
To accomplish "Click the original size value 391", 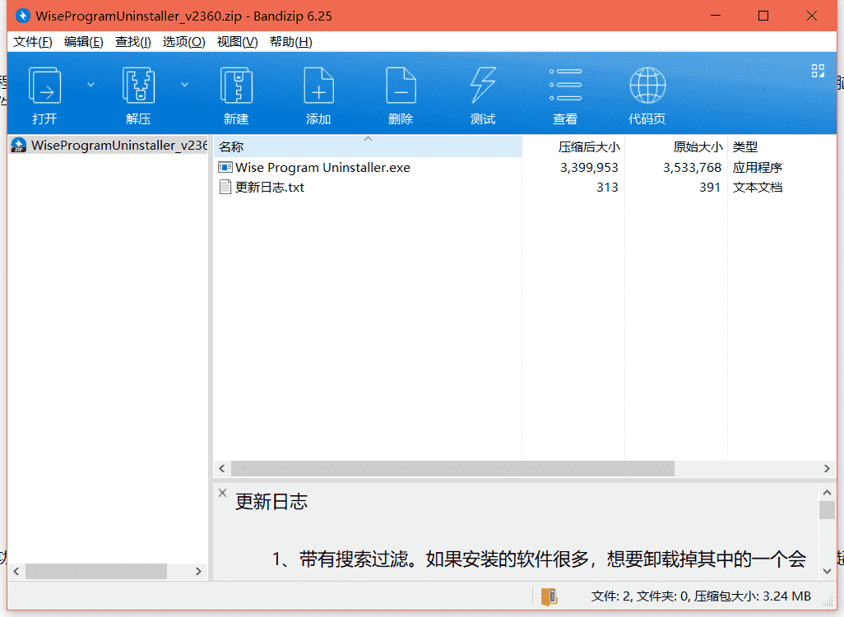I will point(710,187).
